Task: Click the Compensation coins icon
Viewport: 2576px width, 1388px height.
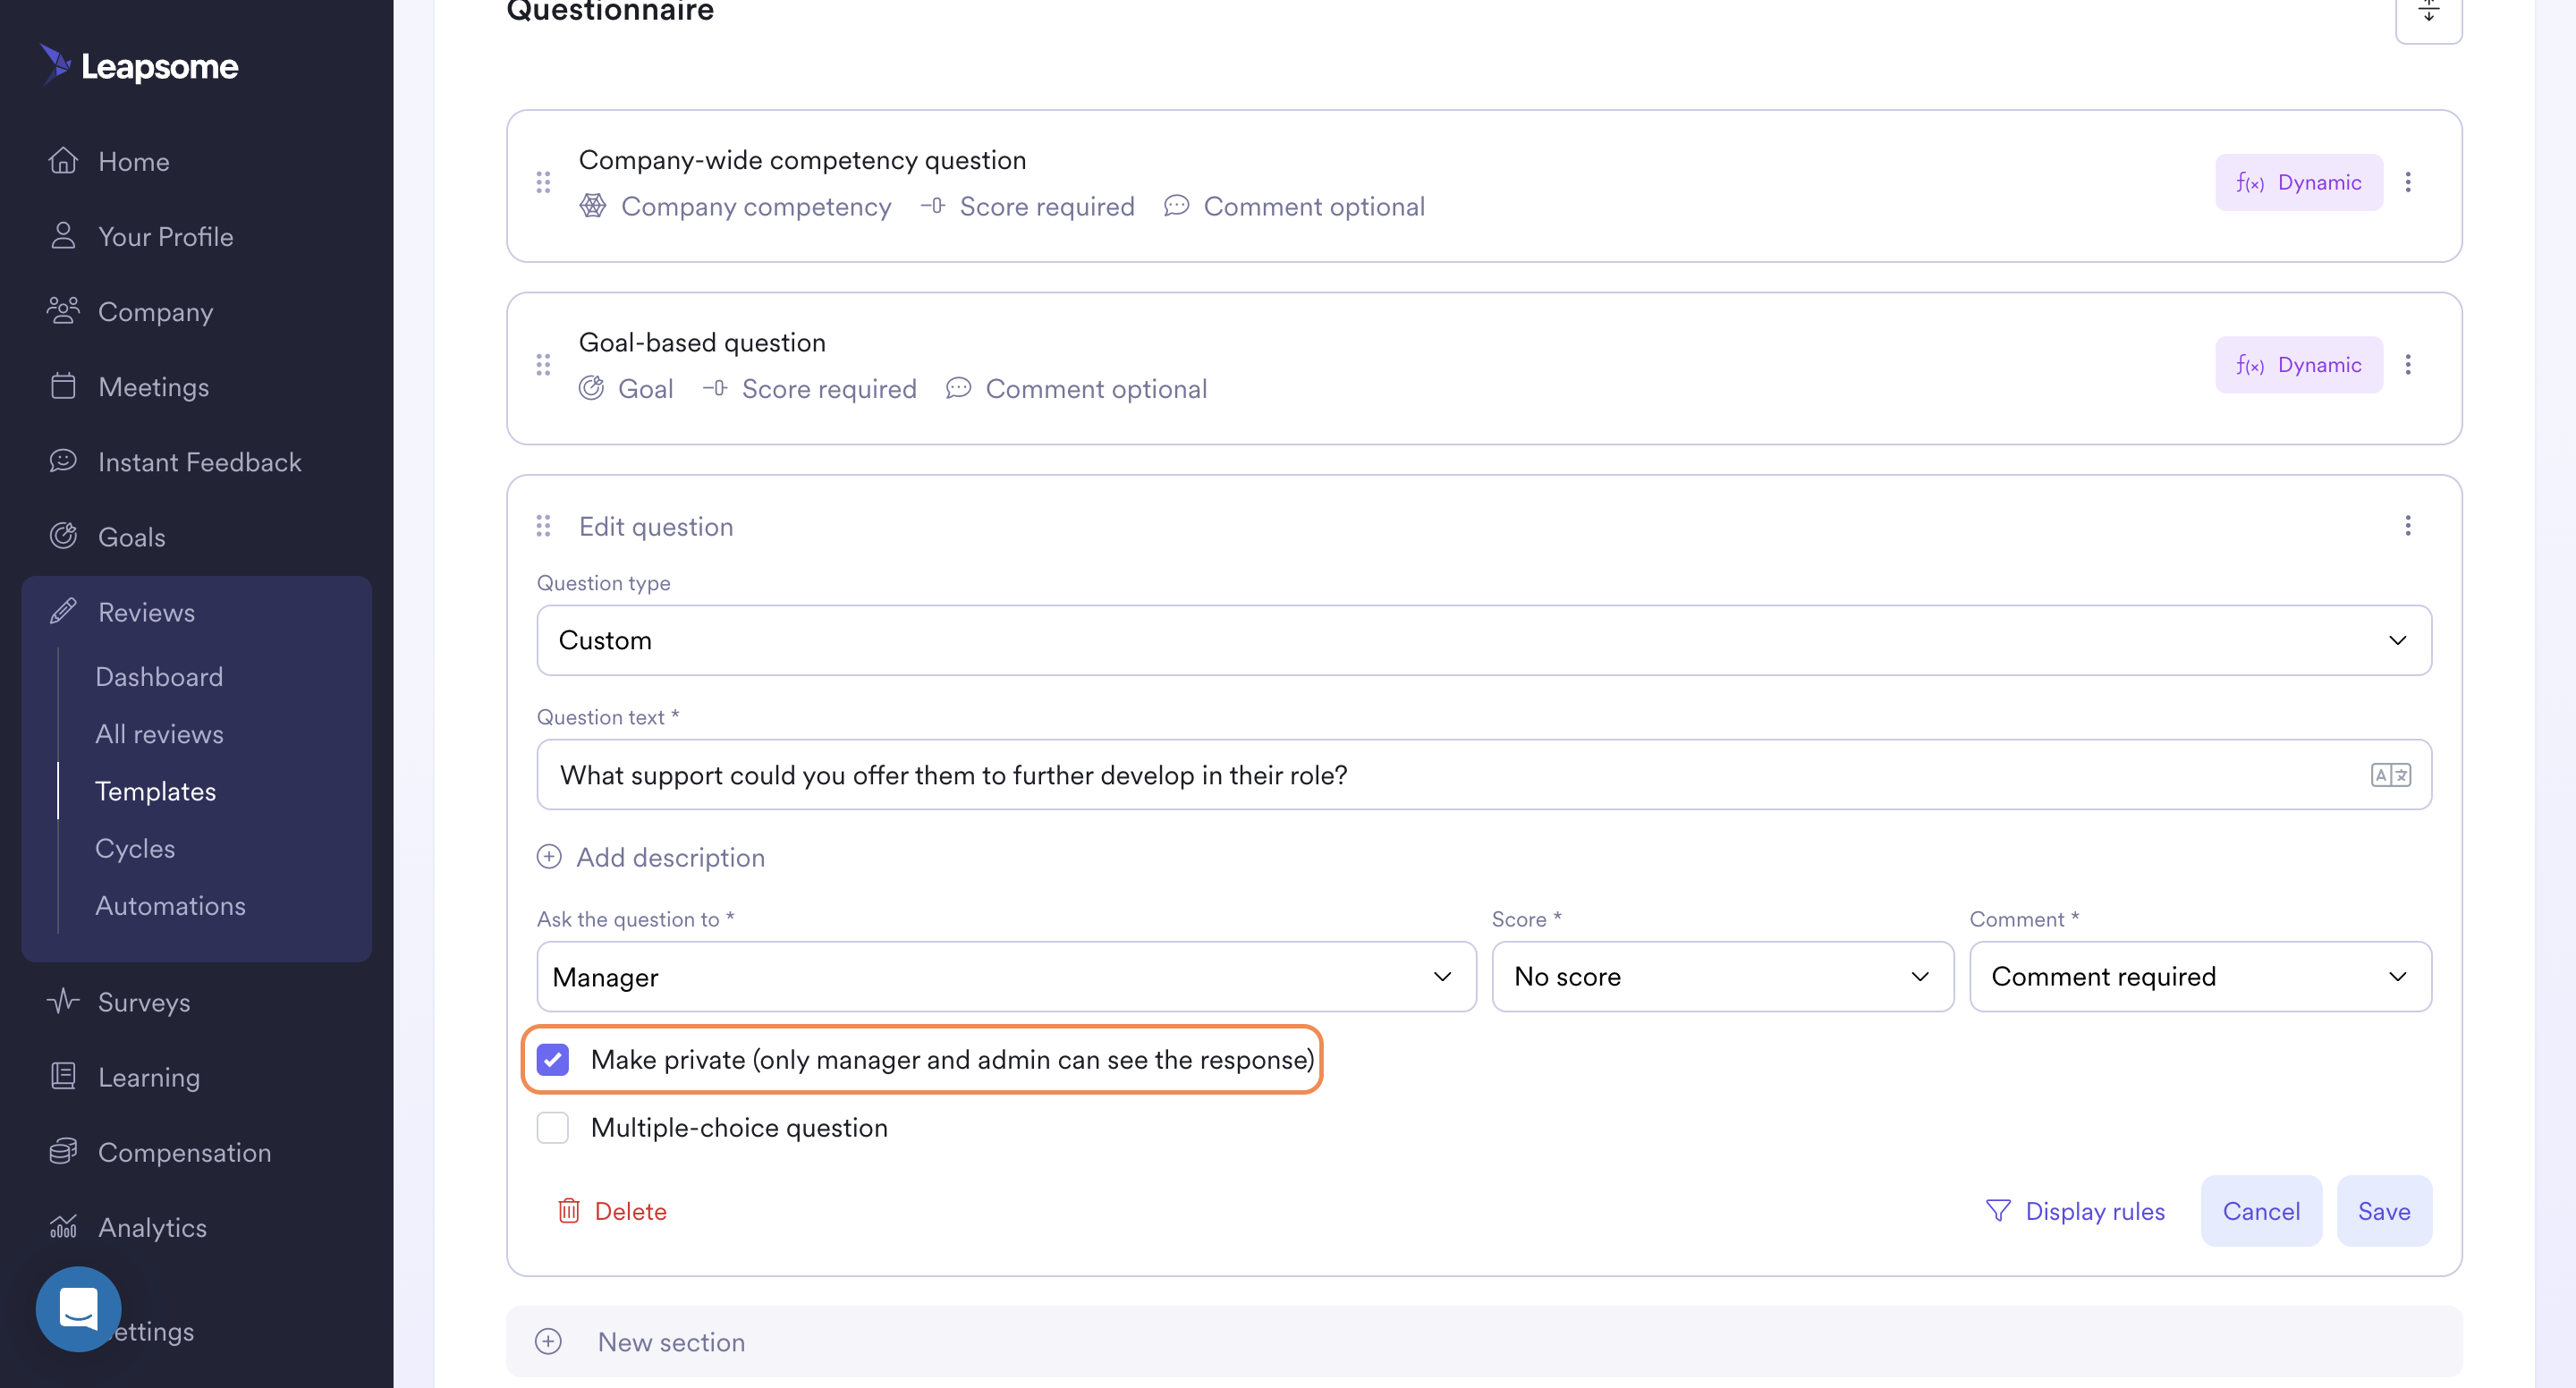Action: [63, 1151]
